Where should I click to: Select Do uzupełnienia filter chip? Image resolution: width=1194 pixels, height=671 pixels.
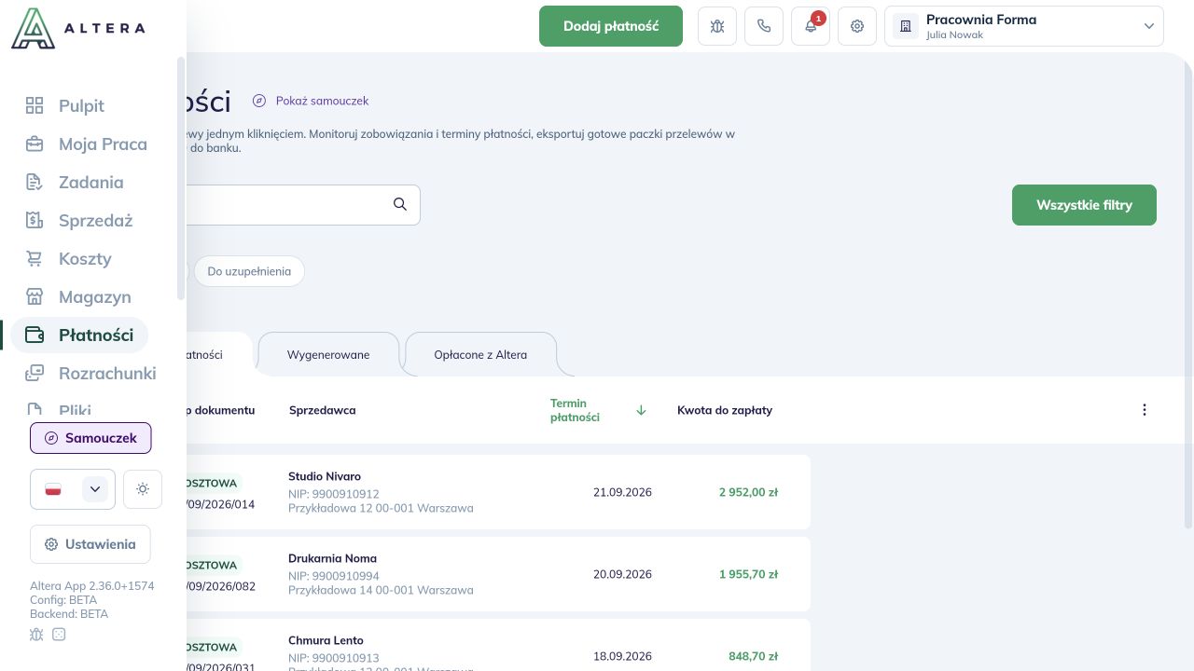coord(249,271)
